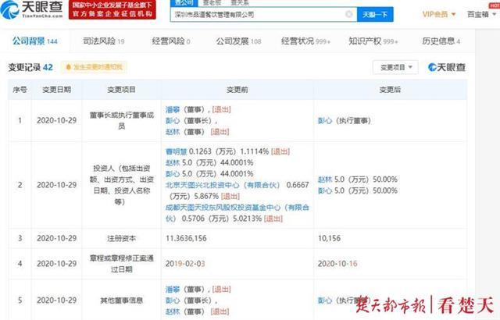
Task: Open 赵林 (董事) link in row 1
Action: point(173,132)
